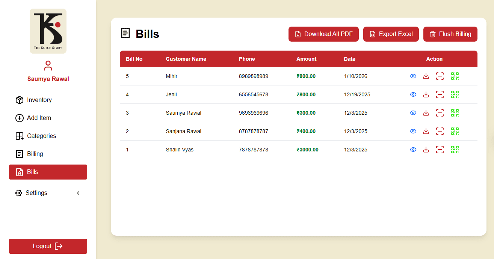
Task: Expand Settings submenu chevron
Action: pyautogui.click(x=78, y=193)
